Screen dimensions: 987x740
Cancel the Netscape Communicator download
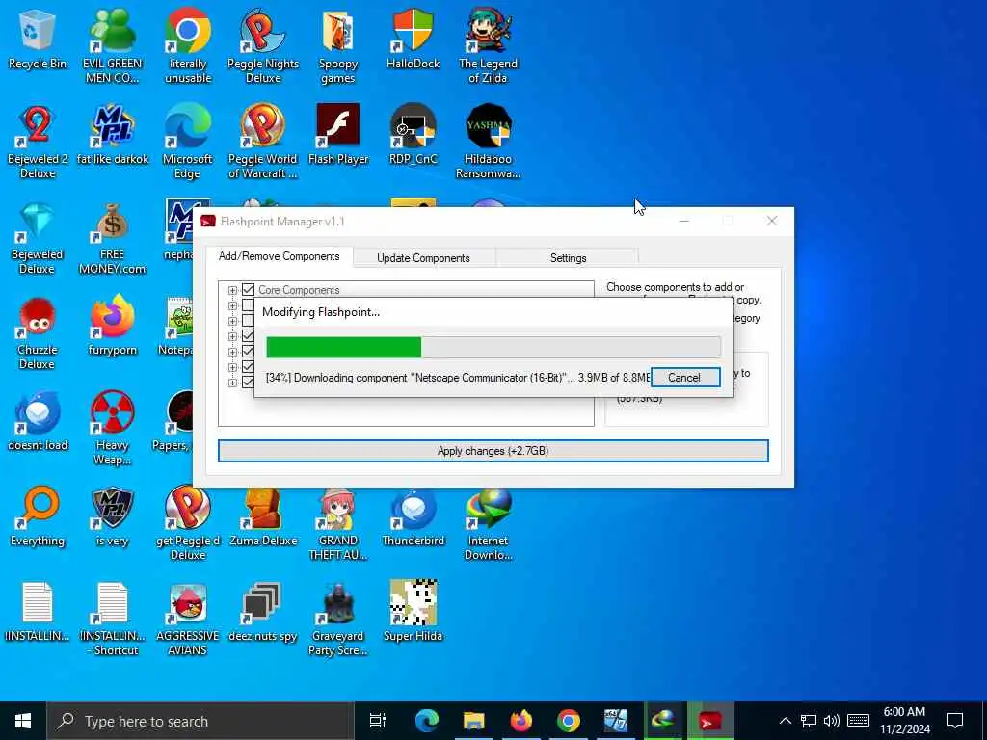click(x=685, y=378)
